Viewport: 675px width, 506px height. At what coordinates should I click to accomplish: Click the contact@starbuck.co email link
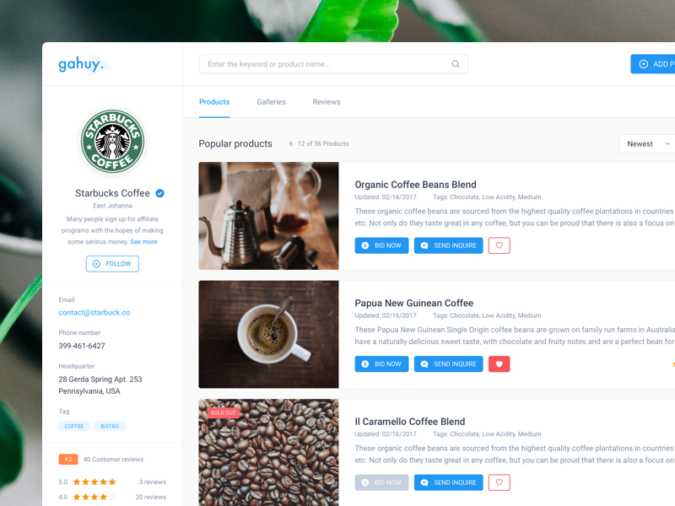click(x=94, y=313)
